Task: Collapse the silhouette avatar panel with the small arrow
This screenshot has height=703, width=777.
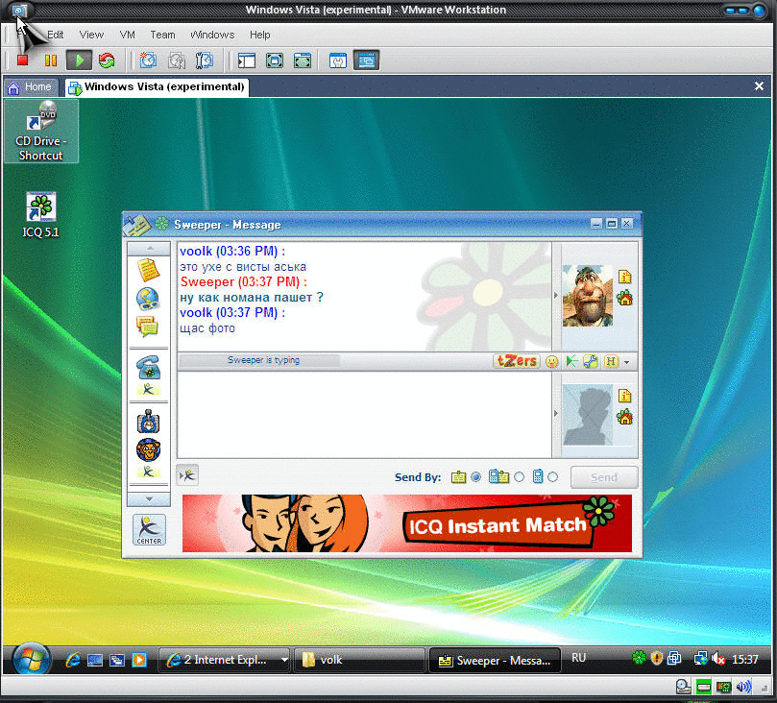Action: [x=556, y=413]
